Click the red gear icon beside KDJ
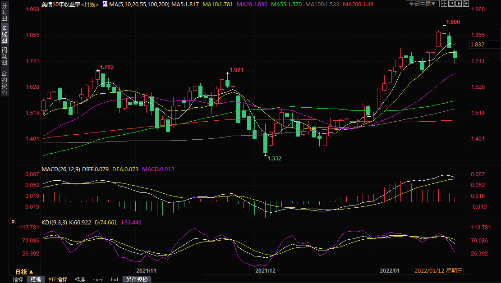The width and height of the screenshot is (501, 283). point(13,222)
